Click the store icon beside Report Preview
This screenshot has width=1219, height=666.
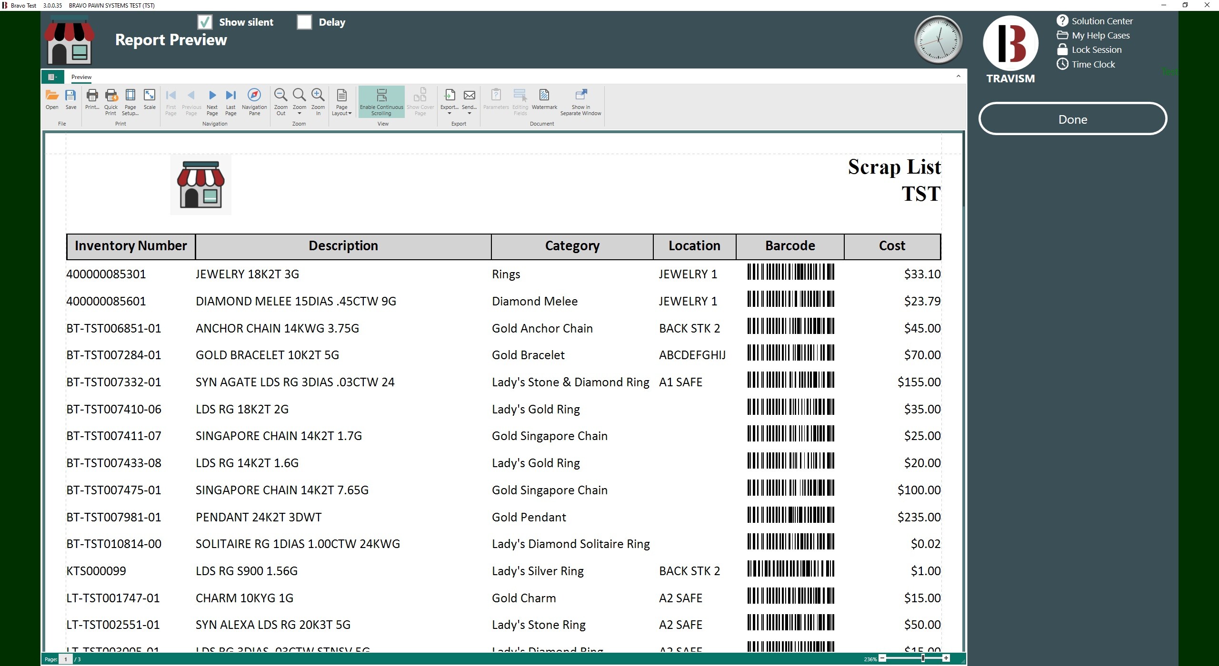[70, 40]
